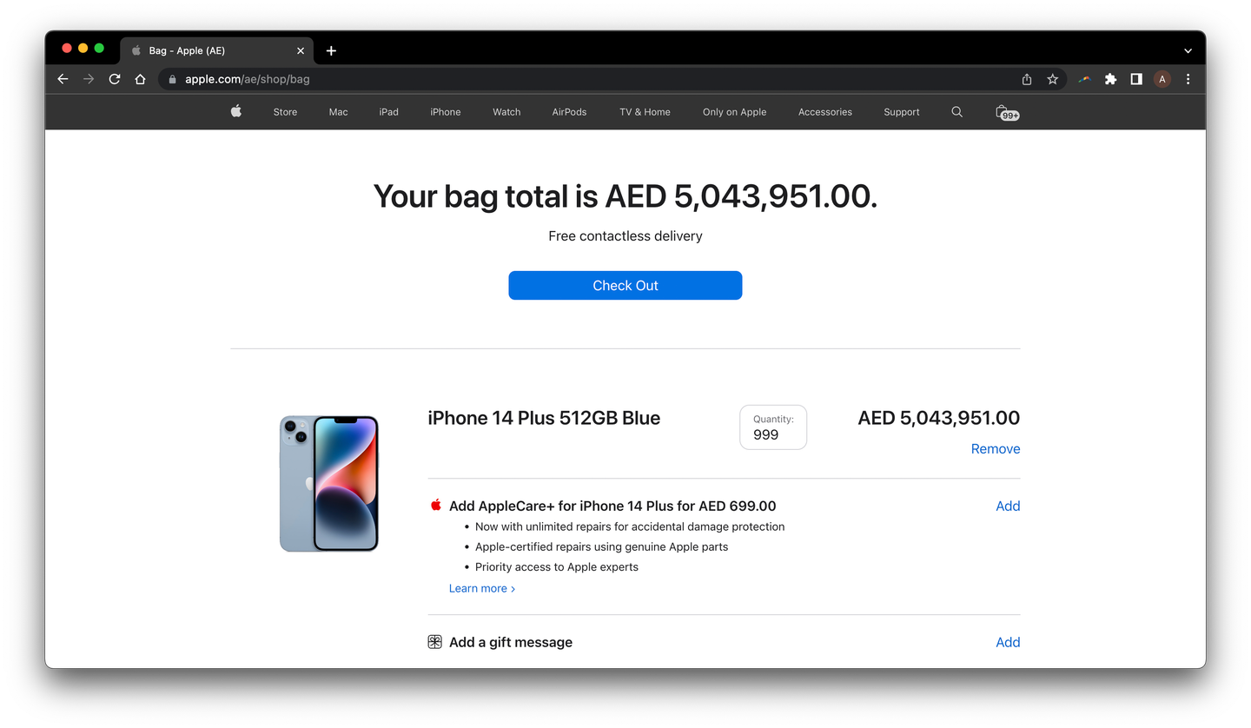Bookmark this page with the star icon

[1052, 79]
